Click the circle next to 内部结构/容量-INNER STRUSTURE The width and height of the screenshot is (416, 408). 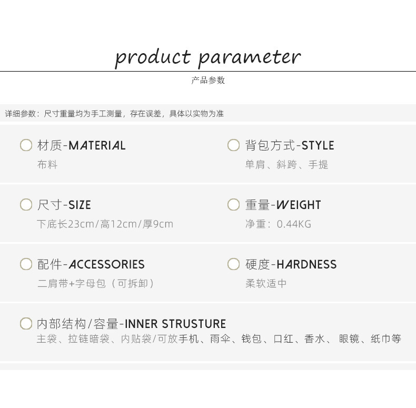[x=26, y=323]
